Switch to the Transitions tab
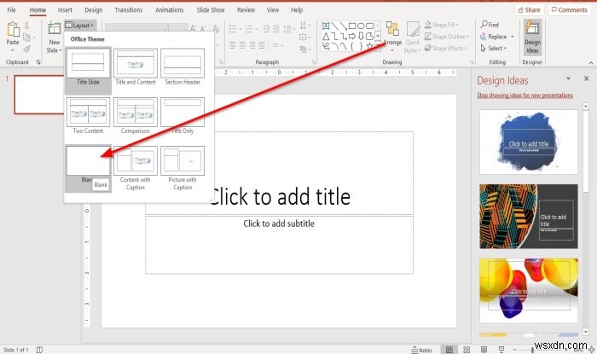 coord(129,10)
